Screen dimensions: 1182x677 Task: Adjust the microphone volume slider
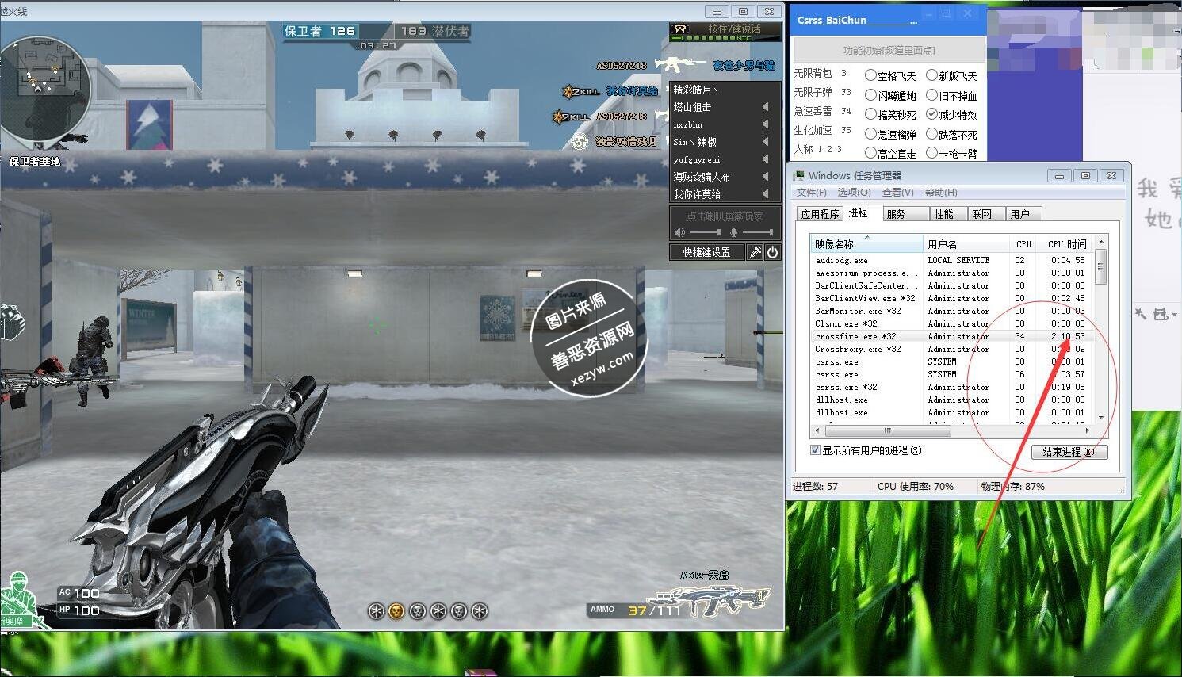[757, 233]
